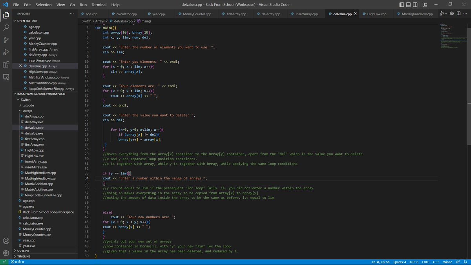Change encoding via UTF-8 status item
The width and height of the screenshot is (471, 265).
pos(414,262)
